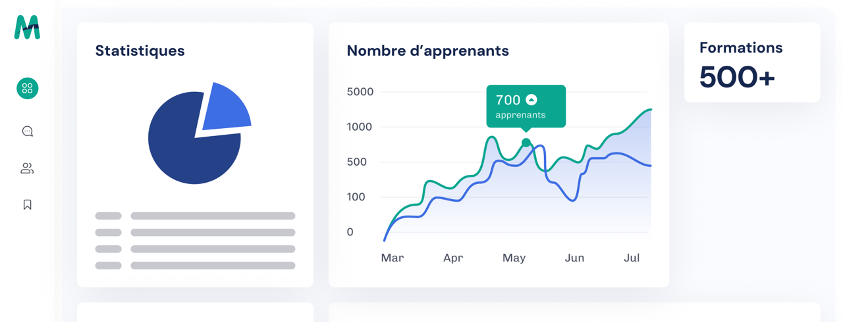The width and height of the screenshot is (843, 322).
Task: Select the May label on chart axis
Action: (514, 258)
